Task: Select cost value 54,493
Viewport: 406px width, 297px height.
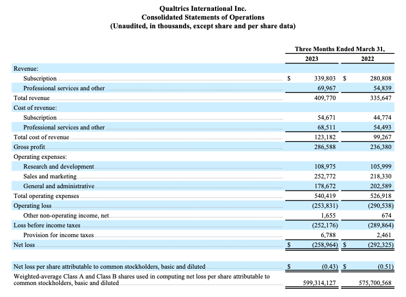Action: click(383, 127)
